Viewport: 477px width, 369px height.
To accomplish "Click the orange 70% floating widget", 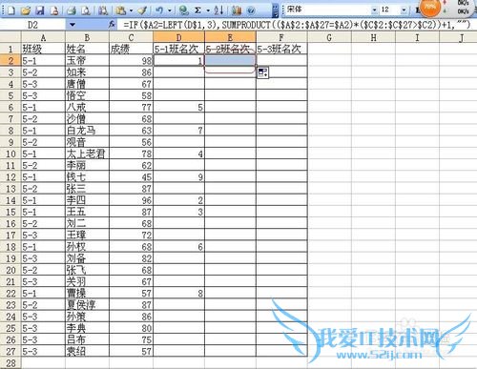I will point(430,7).
